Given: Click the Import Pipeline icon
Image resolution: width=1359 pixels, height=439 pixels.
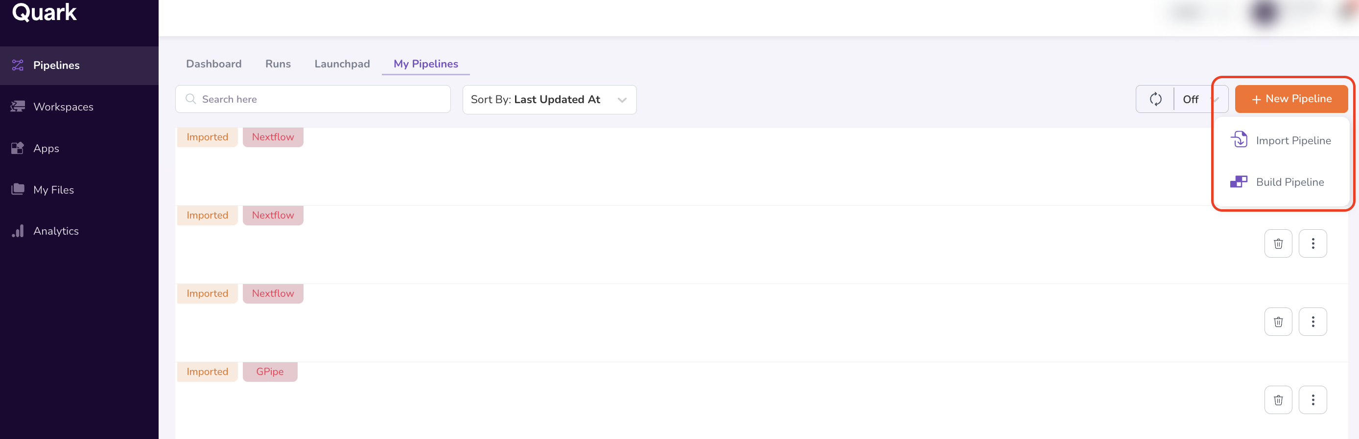Looking at the screenshot, I should 1239,140.
